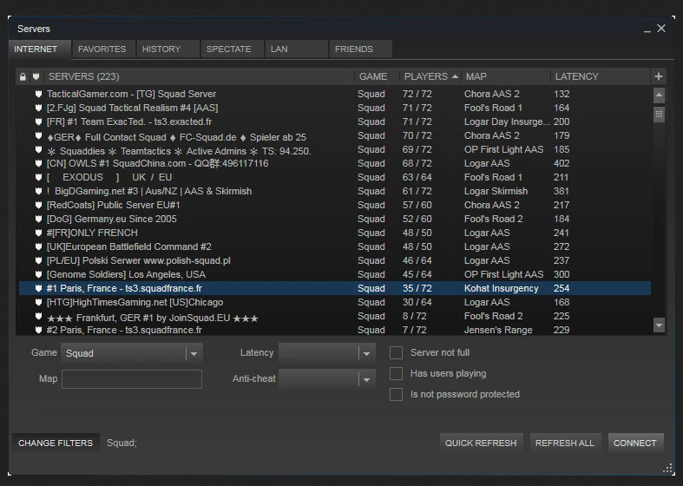Click the shield icon beside Full Contact Squad server
This screenshot has height=486, width=683.
pos(38,136)
